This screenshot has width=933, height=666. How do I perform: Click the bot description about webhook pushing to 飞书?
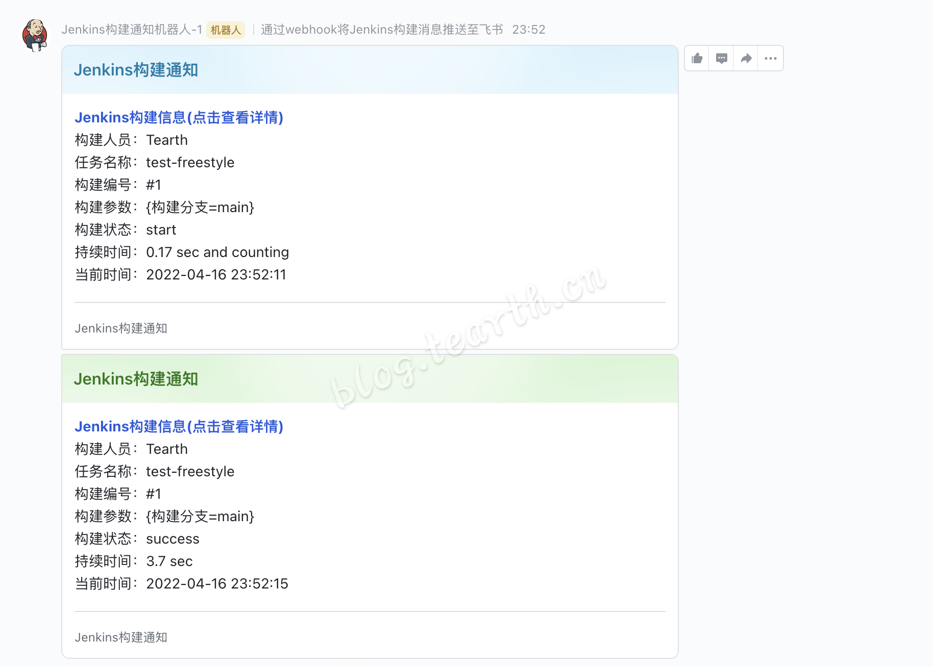[x=382, y=30]
